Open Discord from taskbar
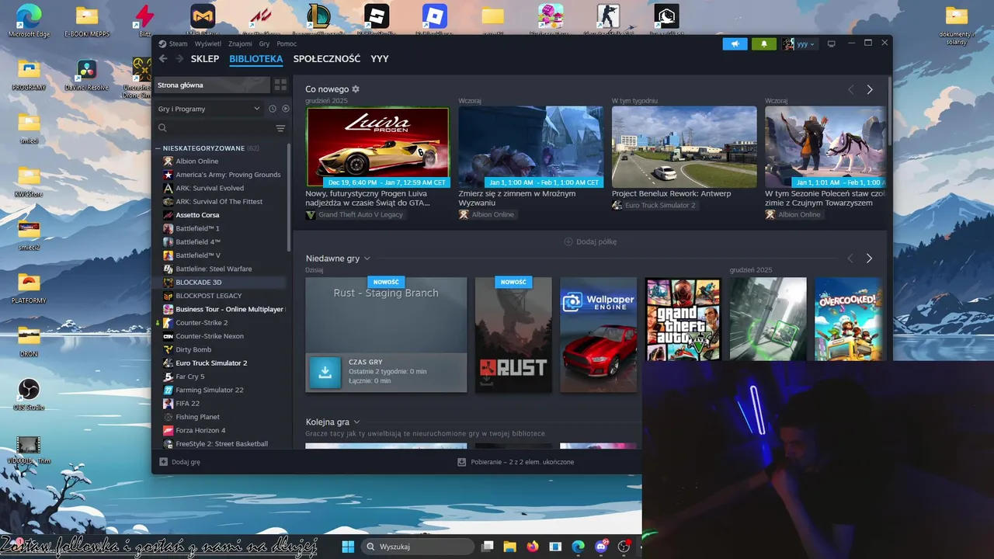The image size is (994, 559). click(x=601, y=547)
